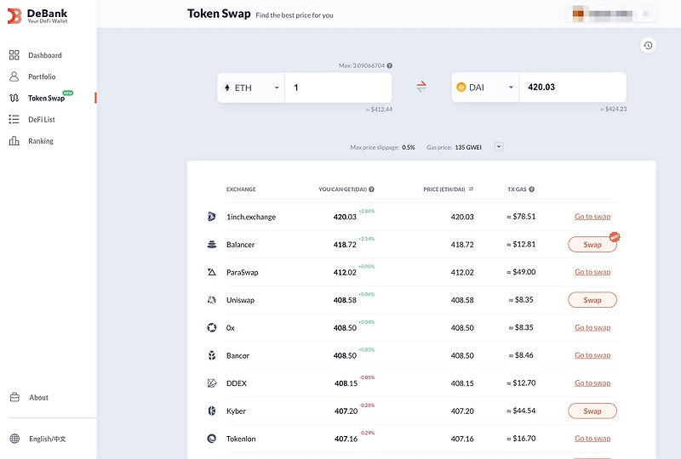This screenshot has width=681, height=459.
Task: Click the Uniswap amount 408.58
Action: click(345, 300)
